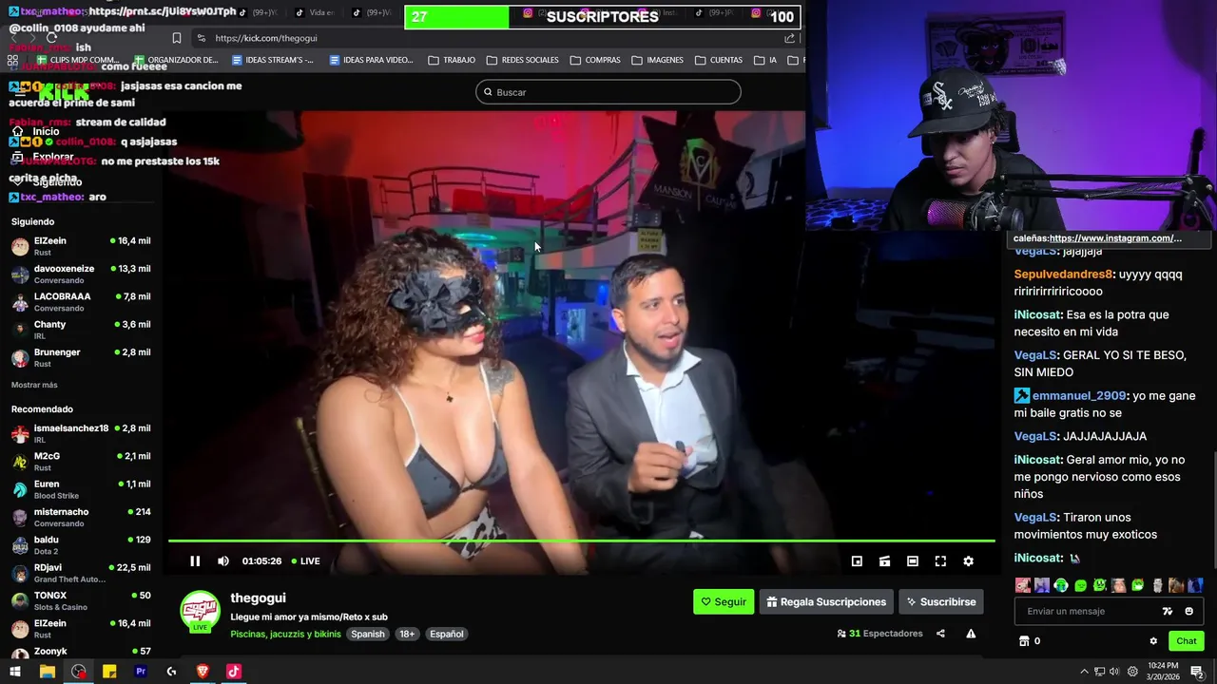Click the Suscribirse button
The image size is (1217, 684).
click(x=940, y=602)
